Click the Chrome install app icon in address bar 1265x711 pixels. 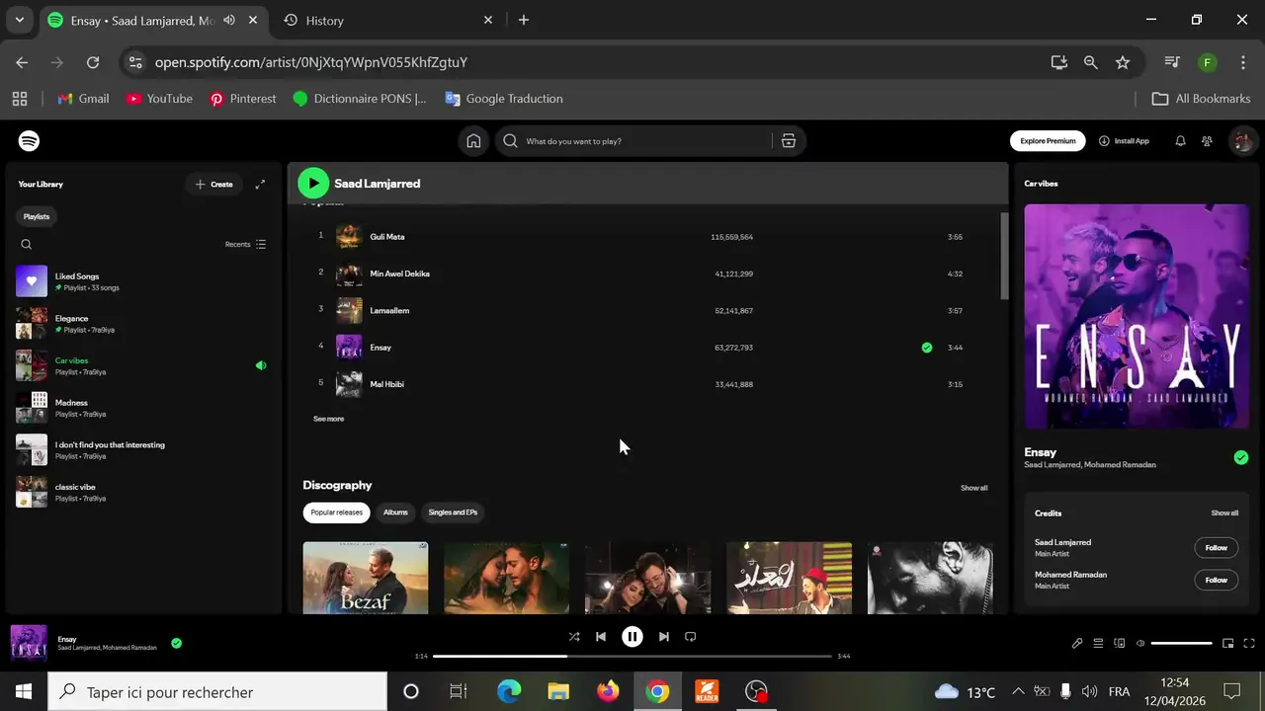(x=1059, y=62)
